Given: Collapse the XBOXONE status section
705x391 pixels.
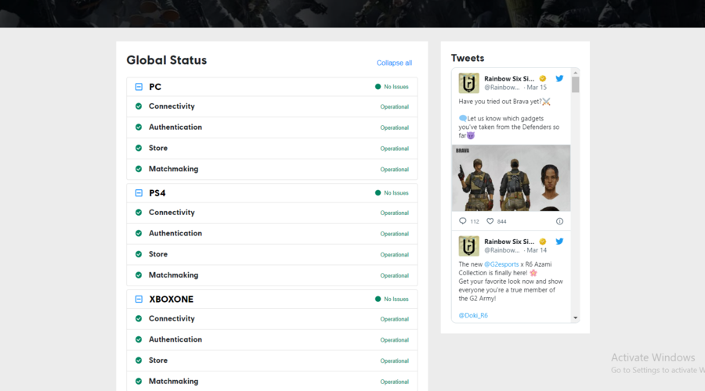Looking at the screenshot, I should tap(139, 300).
